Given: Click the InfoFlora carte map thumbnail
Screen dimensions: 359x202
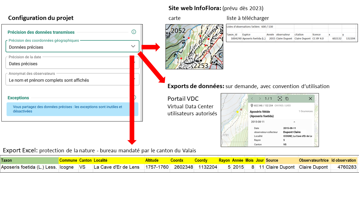Looking at the screenshot, I should tap(194, 47).
